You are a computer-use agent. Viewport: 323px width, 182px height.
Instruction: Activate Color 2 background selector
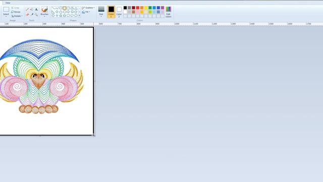(119, 12)
